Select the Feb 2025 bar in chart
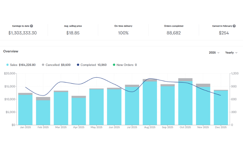Image resolution: width=243 pixels, height=152 pixels. (x=43, y=112)
